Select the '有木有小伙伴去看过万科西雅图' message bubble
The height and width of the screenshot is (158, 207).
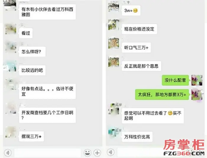pos(47,12)
